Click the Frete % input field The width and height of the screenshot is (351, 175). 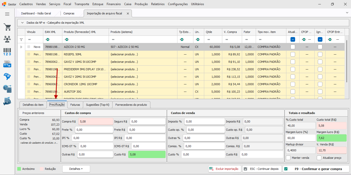coord(94,130)
